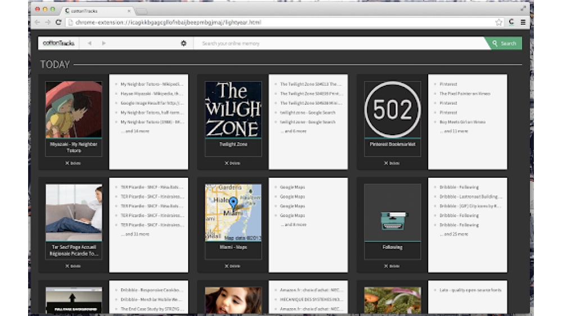562x316 pixels.
Task: Go back with the cottonTracks left arrow
Action: [89, 43]
